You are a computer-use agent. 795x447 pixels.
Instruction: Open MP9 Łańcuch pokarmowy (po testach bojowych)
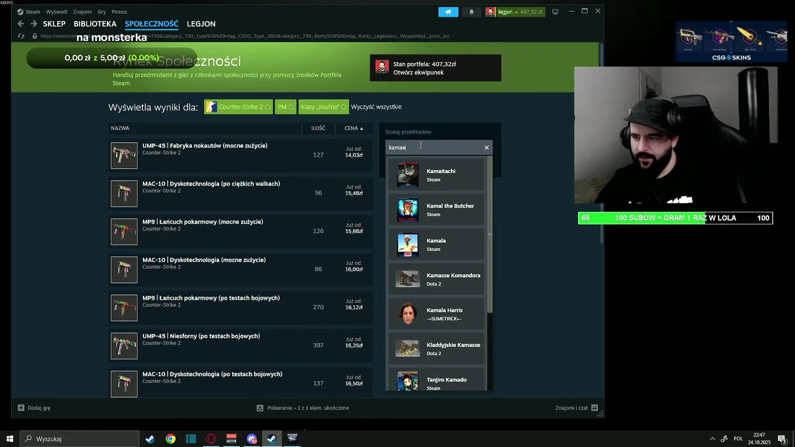(242, 308)
